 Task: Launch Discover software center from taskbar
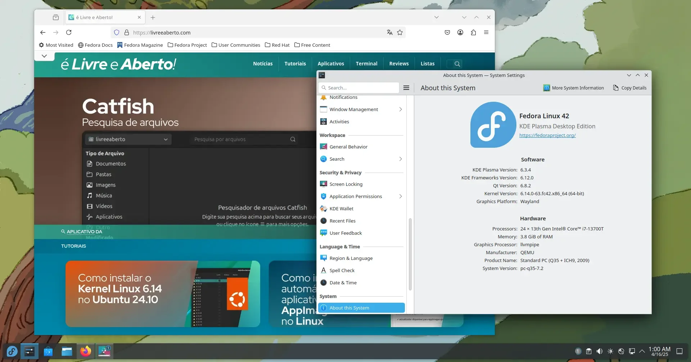pos(48,351)
